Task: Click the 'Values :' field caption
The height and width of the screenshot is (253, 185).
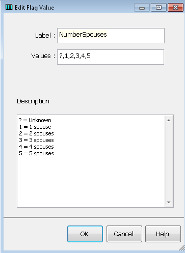Action: coord(43,56)
